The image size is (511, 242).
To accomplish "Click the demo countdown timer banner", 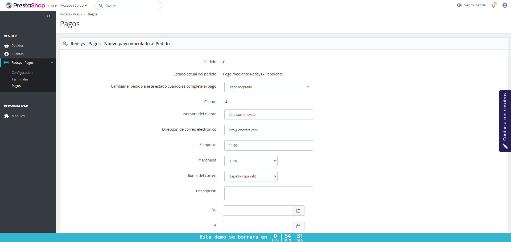I will tap(256, 237).
